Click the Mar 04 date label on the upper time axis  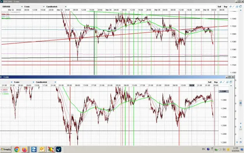point(109,10)
